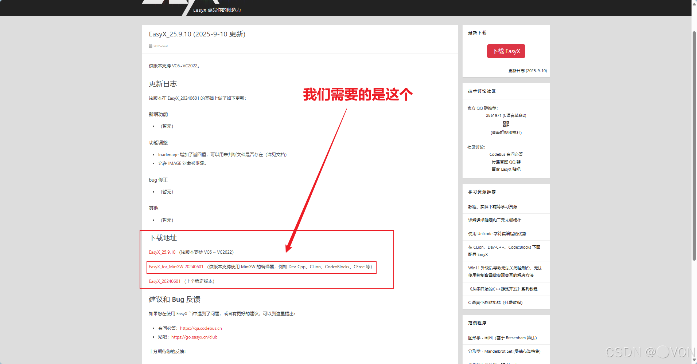The height and width of the screenshot is (364, 697).
Task: Click the EasyX 点亮你的创造力 header slogan
Action: [x=217, y=10]
